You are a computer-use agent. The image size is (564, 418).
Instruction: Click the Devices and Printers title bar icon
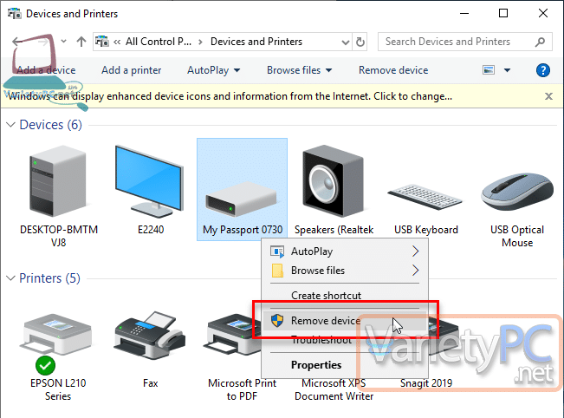pos(15,14)
